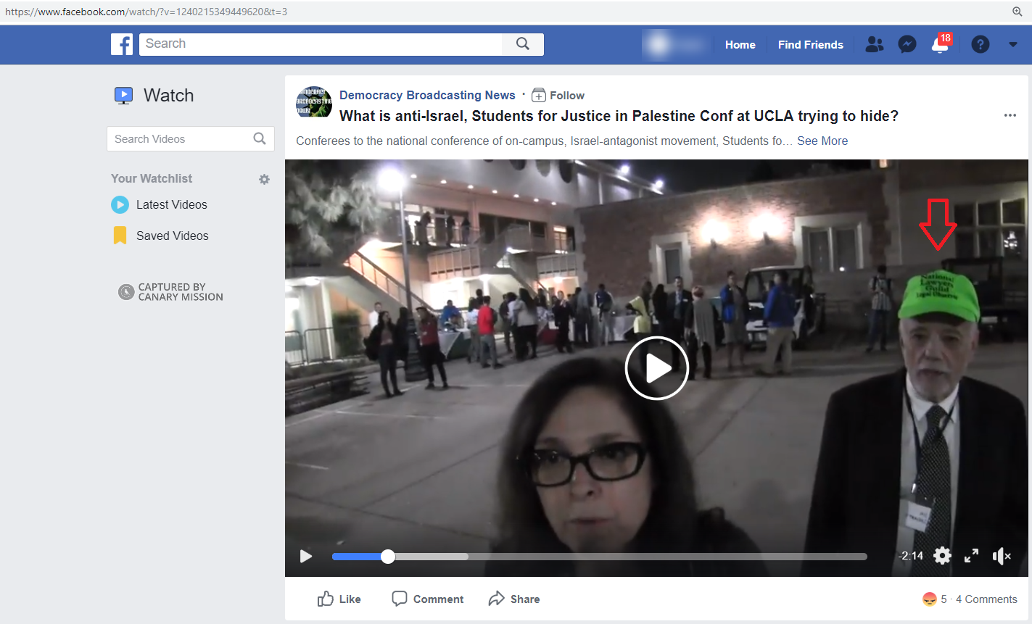Go to Home in the top bar

pos(740,45)
